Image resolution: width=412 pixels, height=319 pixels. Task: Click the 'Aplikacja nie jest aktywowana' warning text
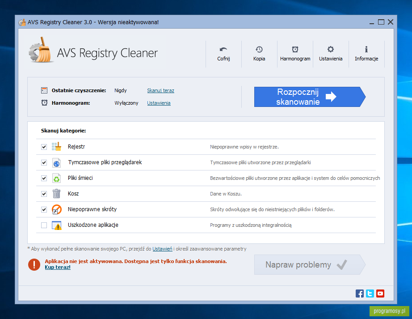pyautogui.click(x=136, y=261)
